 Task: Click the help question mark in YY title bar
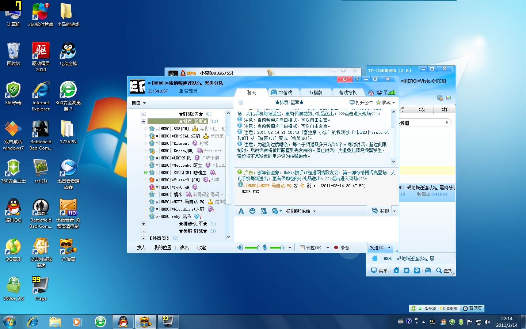[x=357, y=79]
